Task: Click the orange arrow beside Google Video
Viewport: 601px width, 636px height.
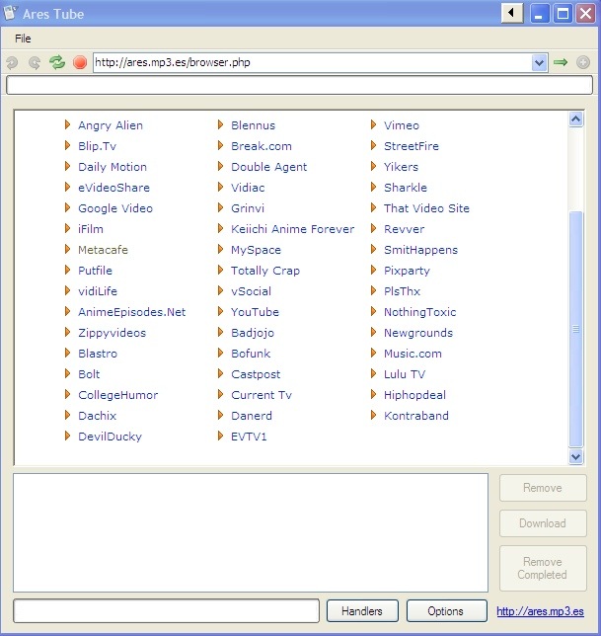Action: coord(68,207)
